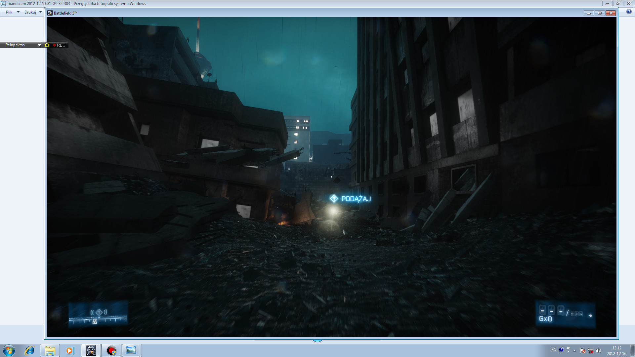This screenshot has width=635, height=357.
Task: Open the Drukuj menu
Action: tap(33, 12)
